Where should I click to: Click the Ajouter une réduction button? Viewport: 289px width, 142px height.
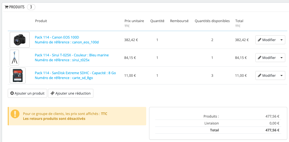pos(71,93)
